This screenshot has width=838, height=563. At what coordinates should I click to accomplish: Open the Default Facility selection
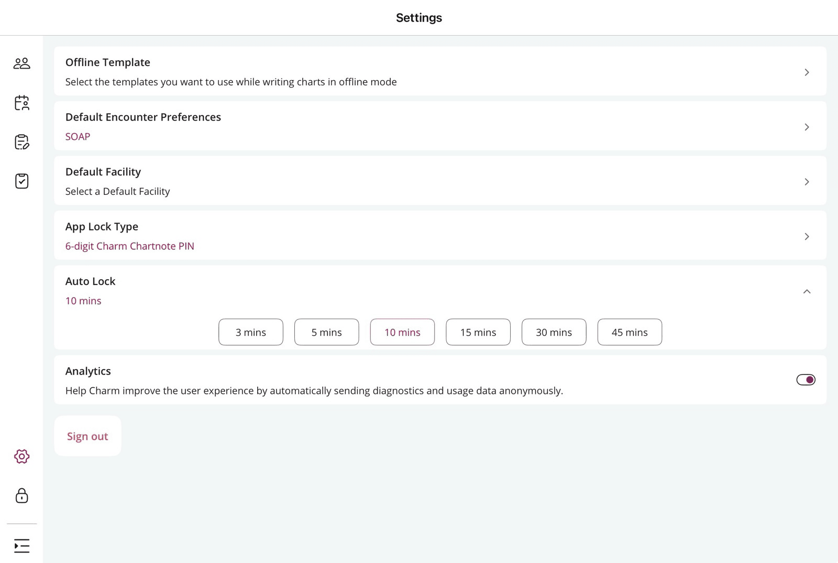click(807, 182)
